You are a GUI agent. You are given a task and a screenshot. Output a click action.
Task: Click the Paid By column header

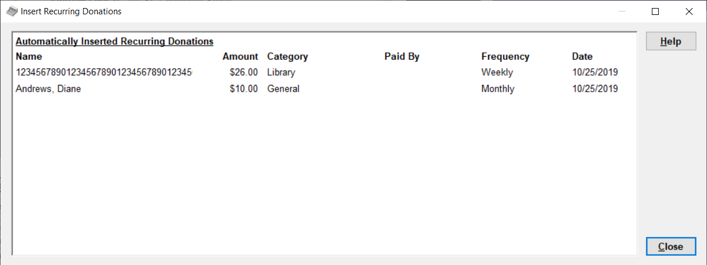point(402,57)
